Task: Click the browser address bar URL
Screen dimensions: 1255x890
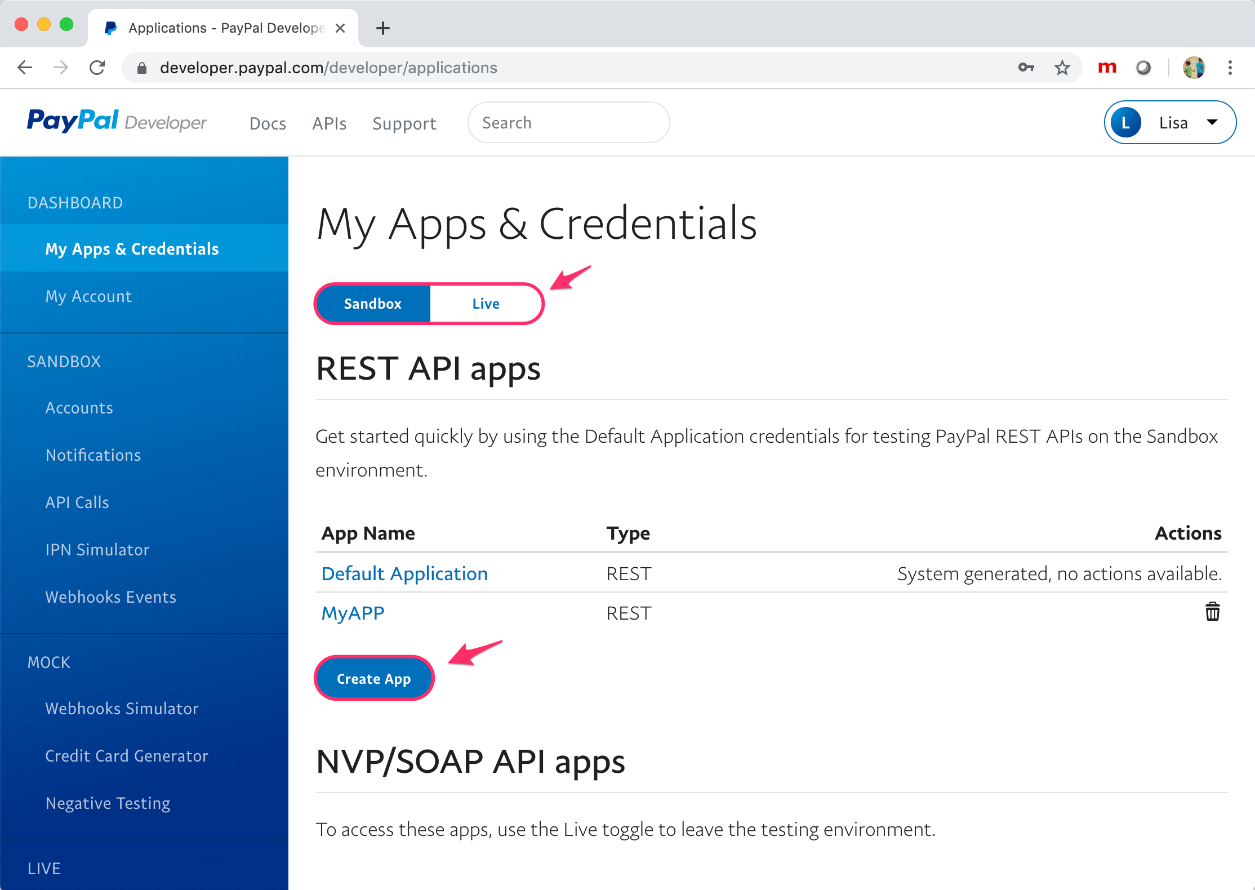Action: [x=328, y=68]
